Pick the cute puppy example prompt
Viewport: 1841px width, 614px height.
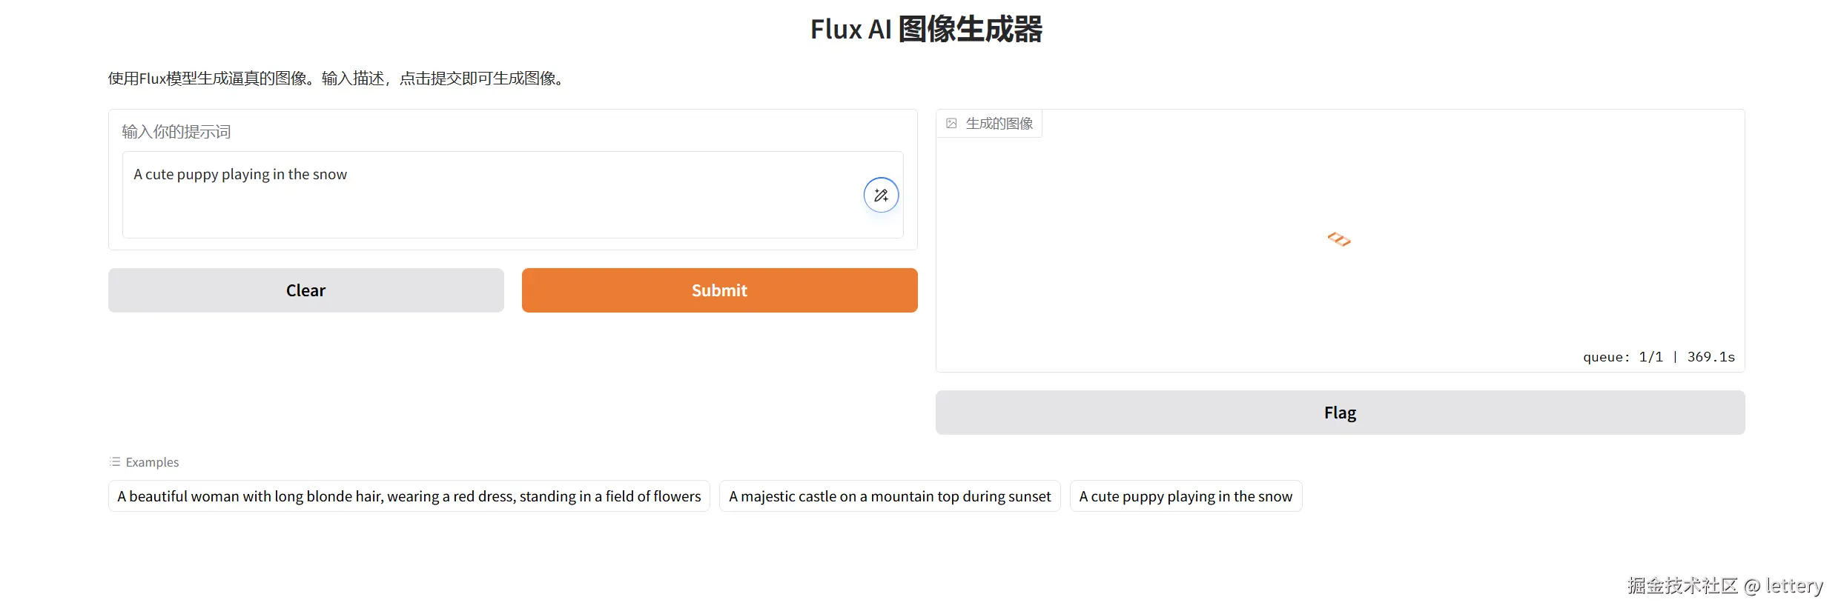1185,496
